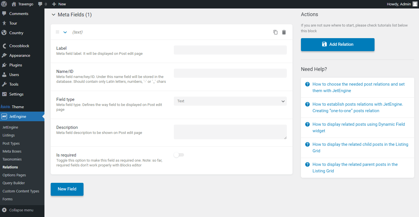The image size is (419, 217).
Task: Click the Add Relation button
Action: [x=338, y=45]
